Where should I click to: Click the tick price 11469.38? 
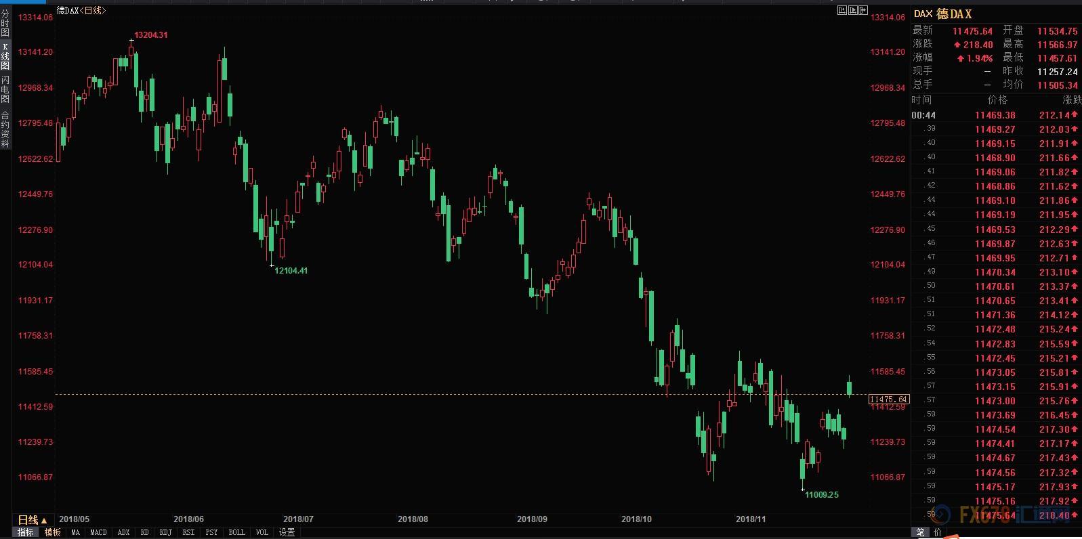point(995,115)
